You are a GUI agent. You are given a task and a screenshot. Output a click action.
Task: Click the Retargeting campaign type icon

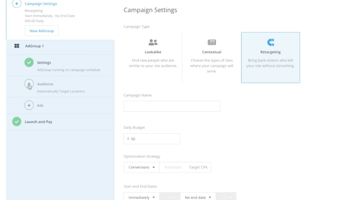point(270,42)
